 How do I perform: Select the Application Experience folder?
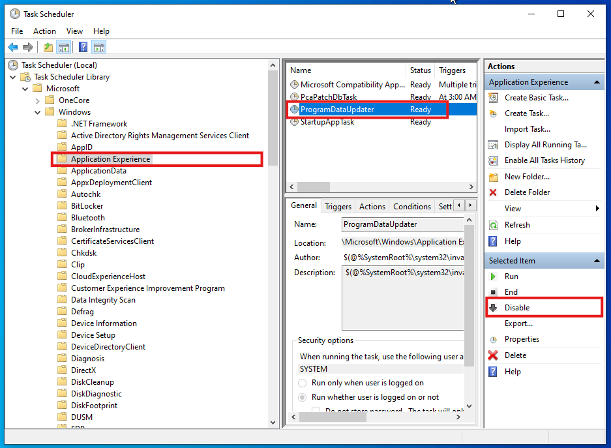110,159
